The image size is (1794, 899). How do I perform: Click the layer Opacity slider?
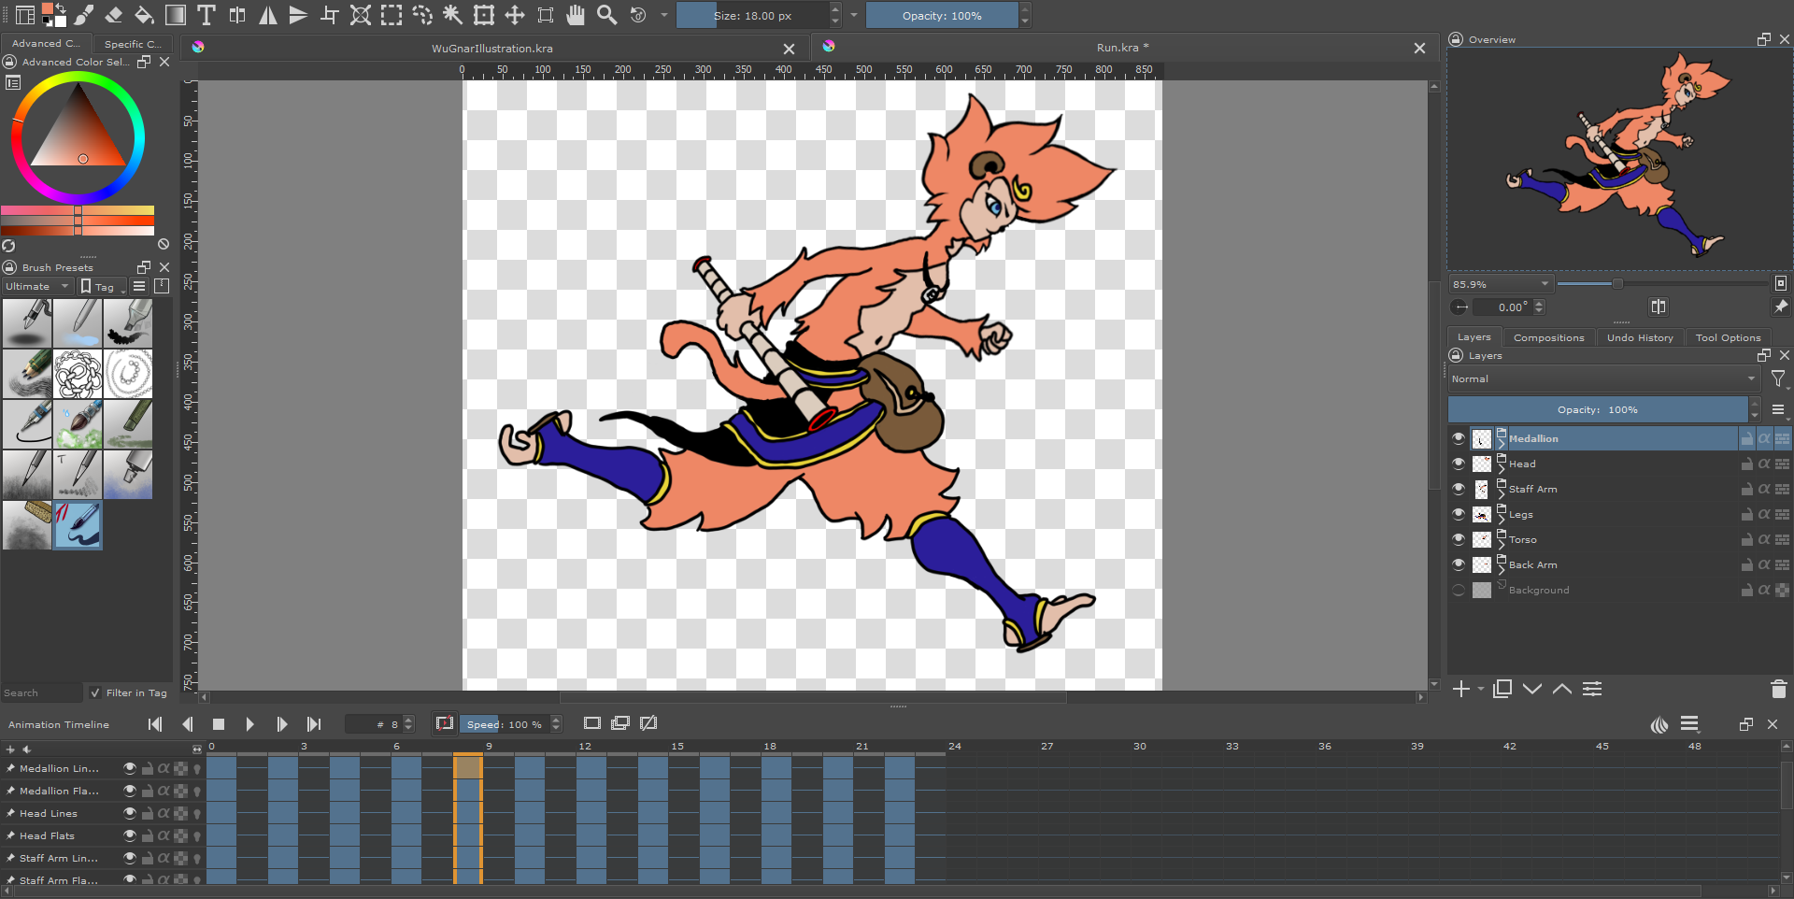(1597, 409)
